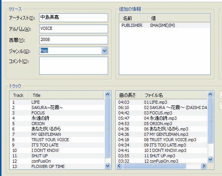Click the Title column header in track list
Image resolution: width=222 pixels, height=176 pixels.
click(x=67, y=95)
